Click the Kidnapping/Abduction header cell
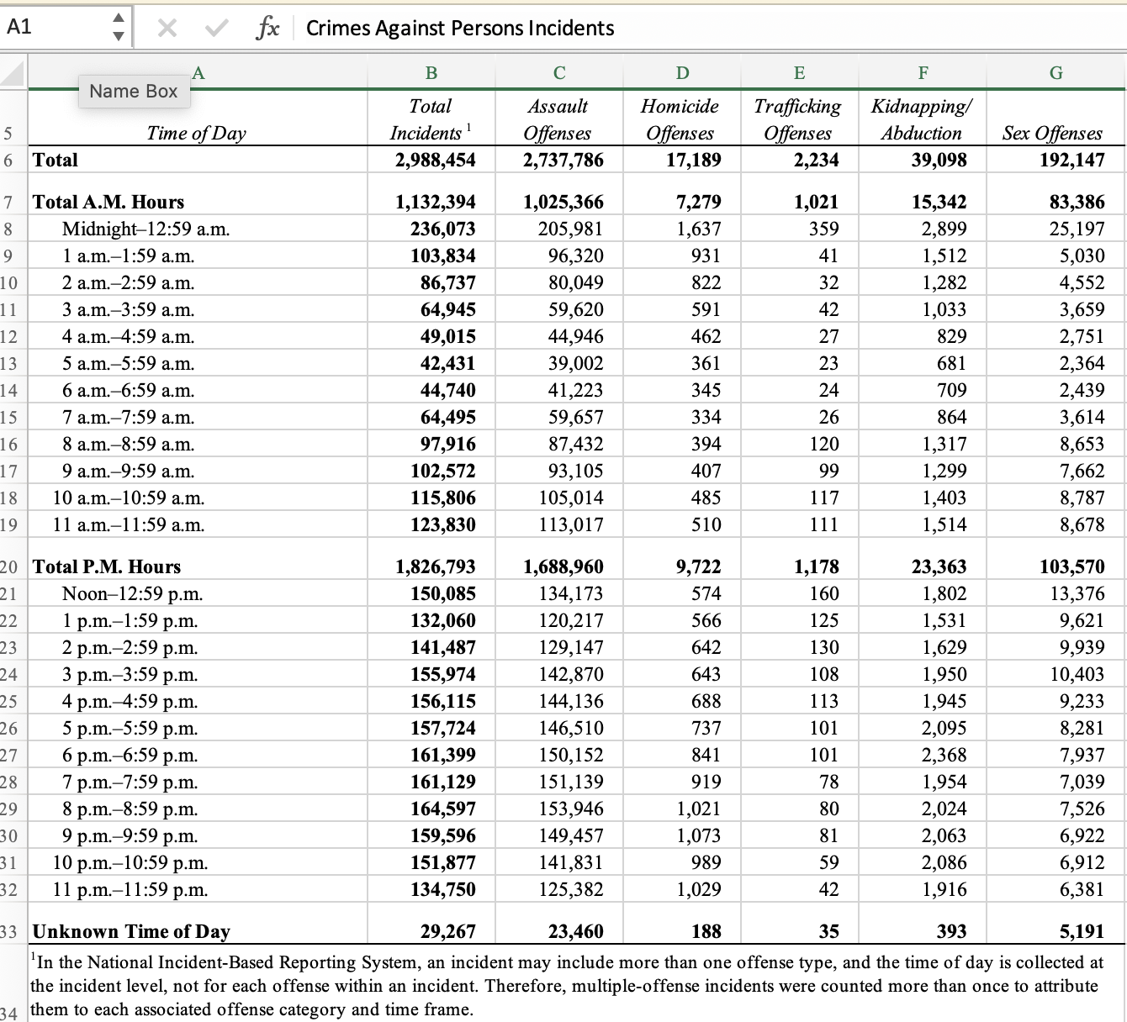Screen dimensions: 1127x1022 [922, 119]
